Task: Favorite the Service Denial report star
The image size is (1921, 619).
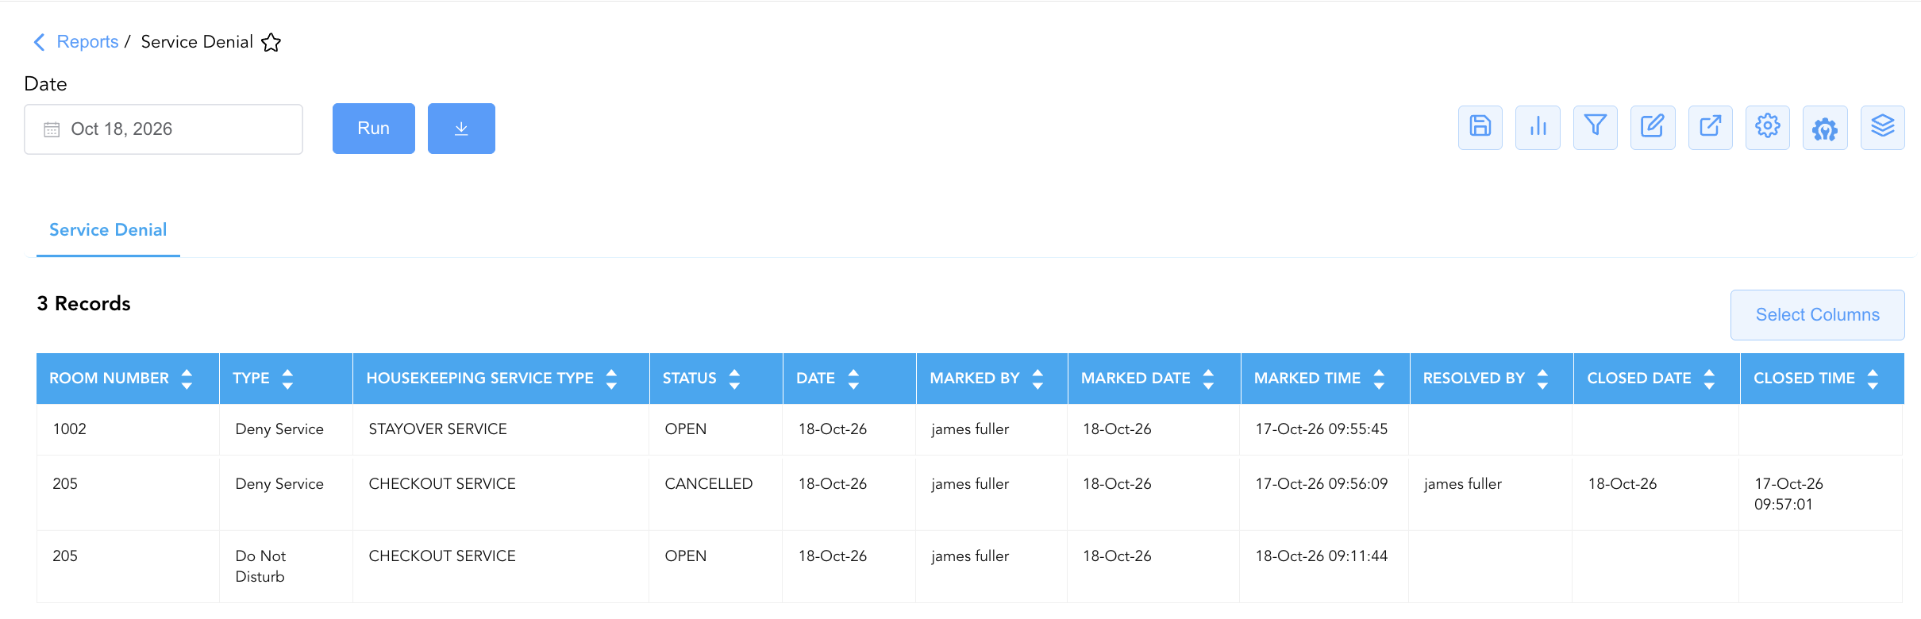Action: pyautogui.click(x=271, y=42)
